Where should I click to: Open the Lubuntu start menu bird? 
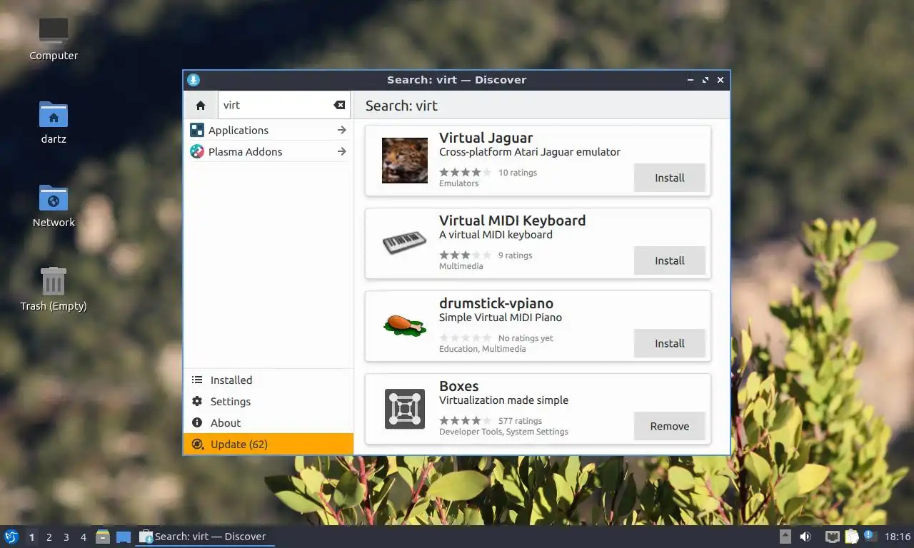tap(11, 537)
